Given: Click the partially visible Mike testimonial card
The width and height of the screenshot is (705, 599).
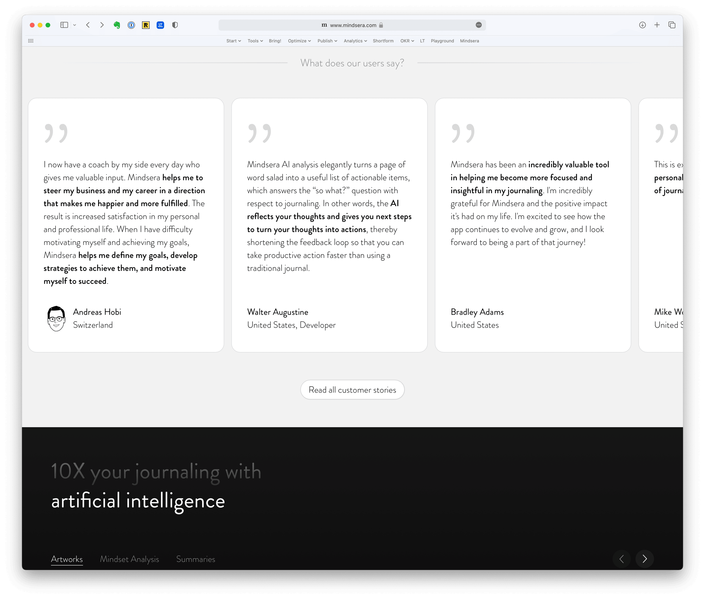Looking at the screenshot, I should click(x=661, y=225).
